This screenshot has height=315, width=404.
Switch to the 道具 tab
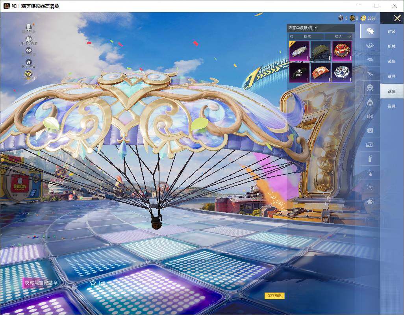pyautogui.click(x=392, y=106)
